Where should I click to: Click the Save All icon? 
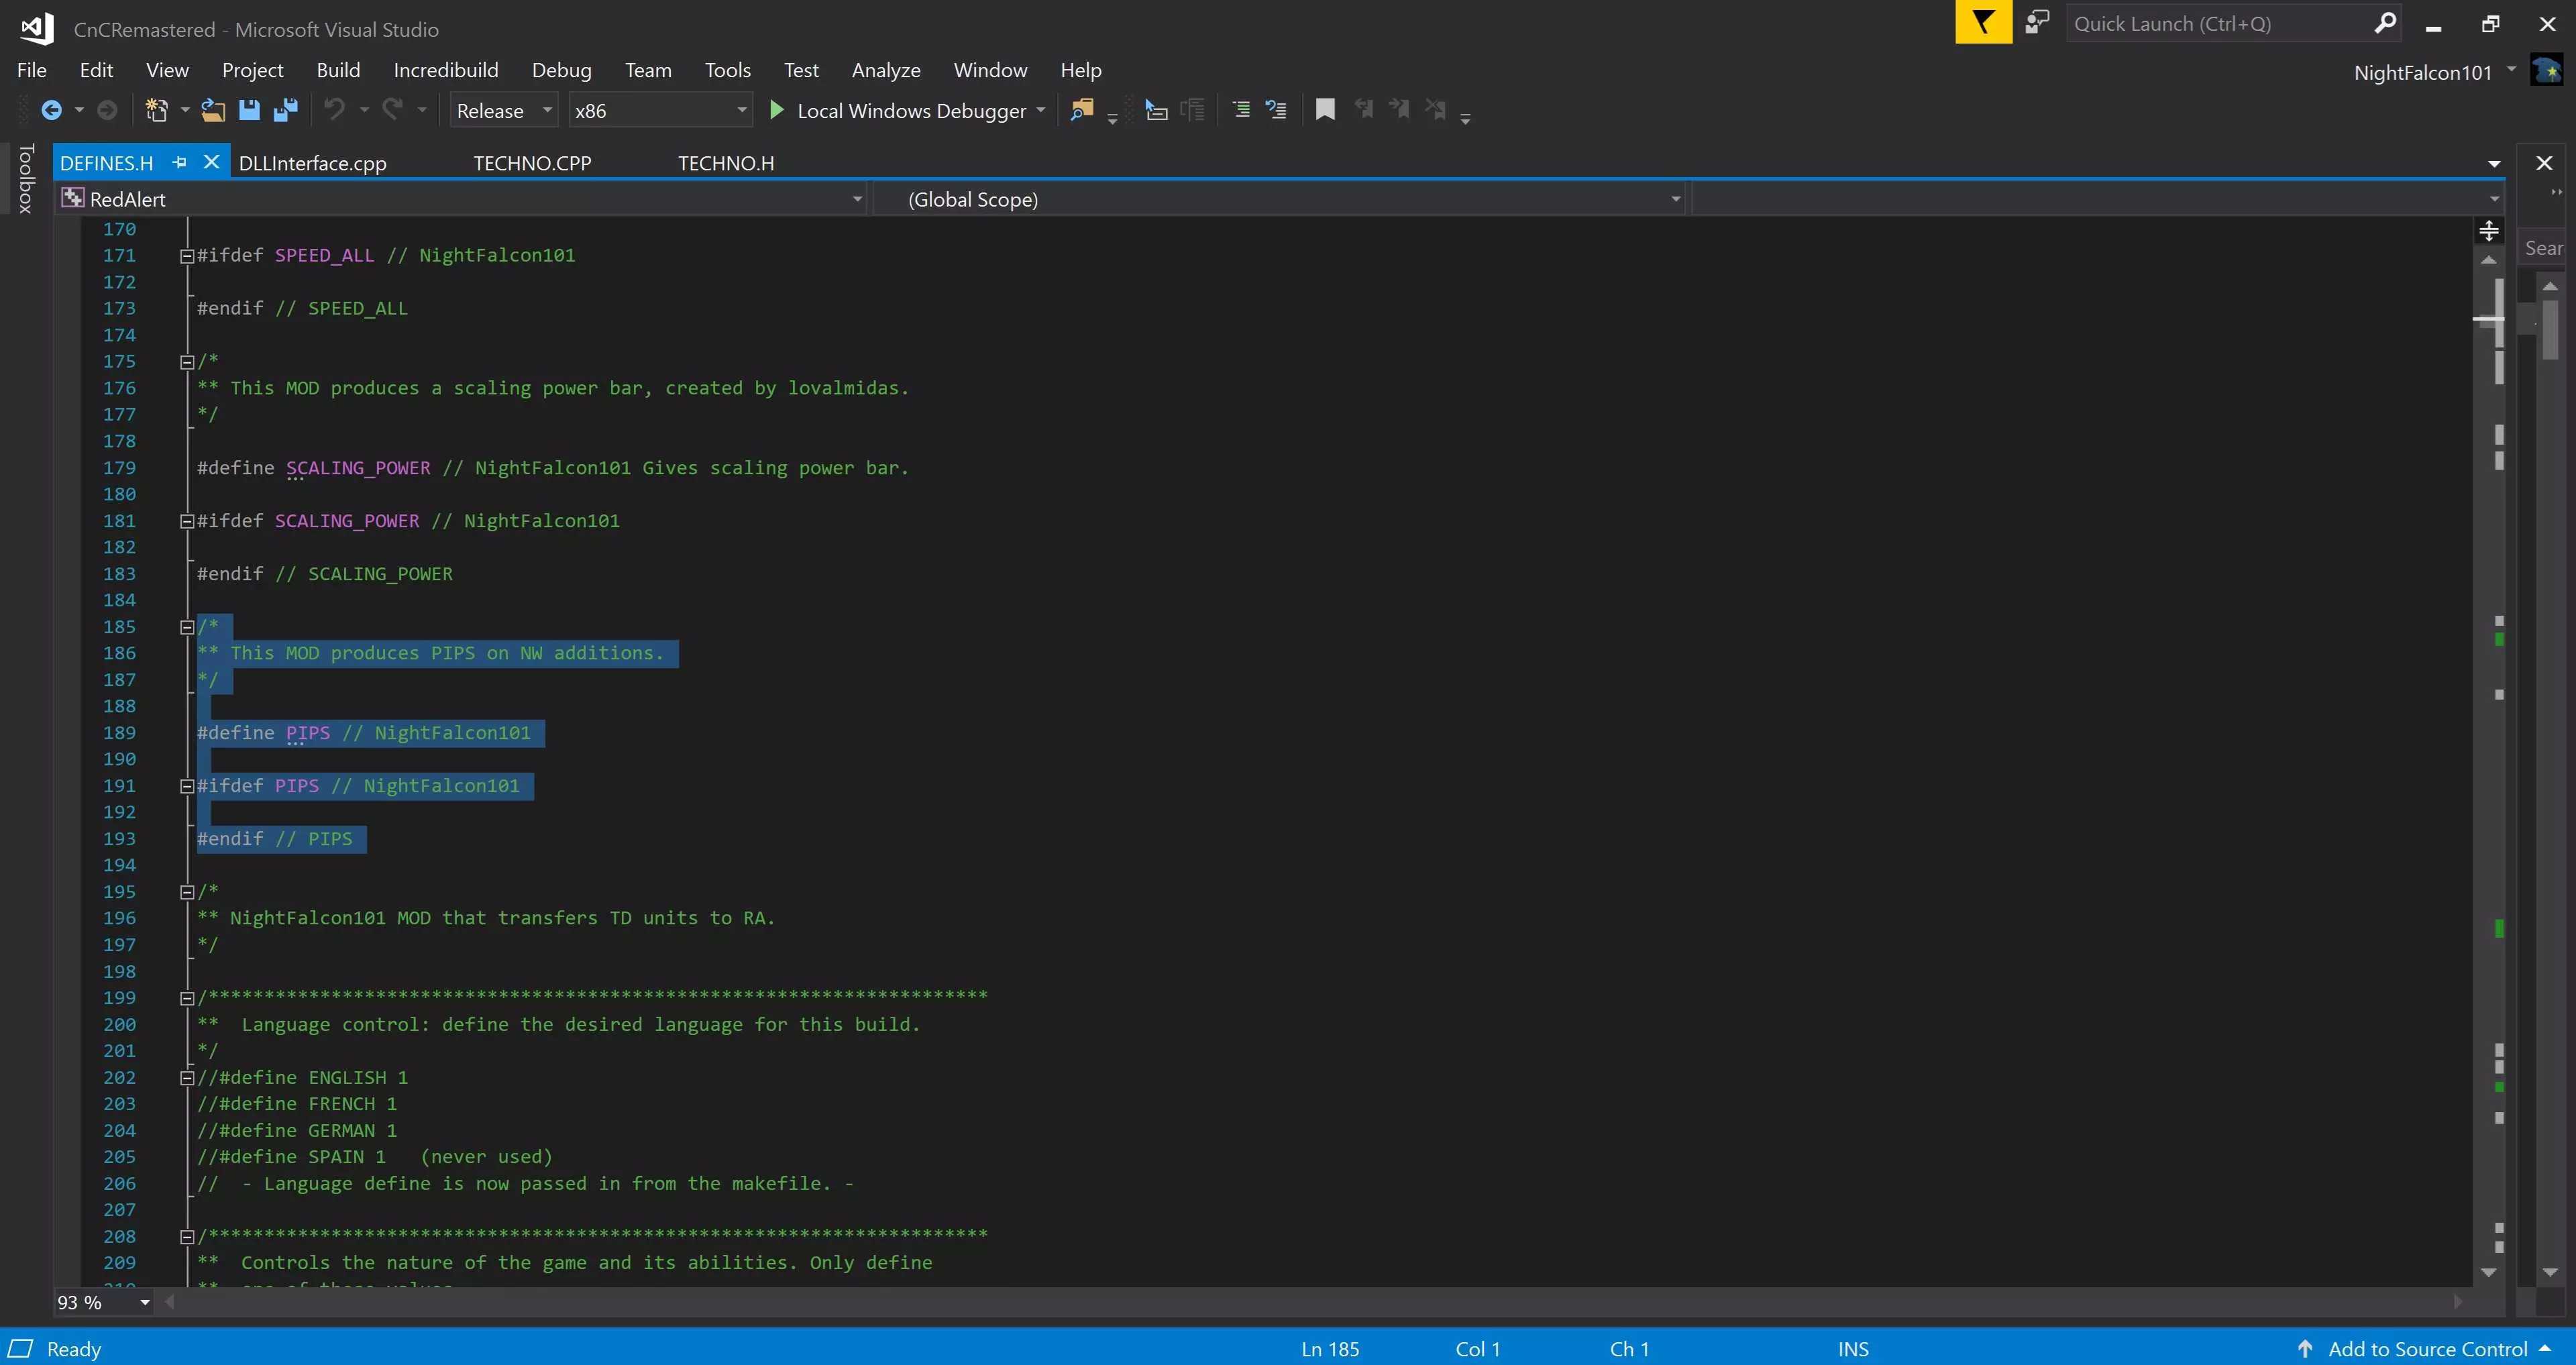286,110
